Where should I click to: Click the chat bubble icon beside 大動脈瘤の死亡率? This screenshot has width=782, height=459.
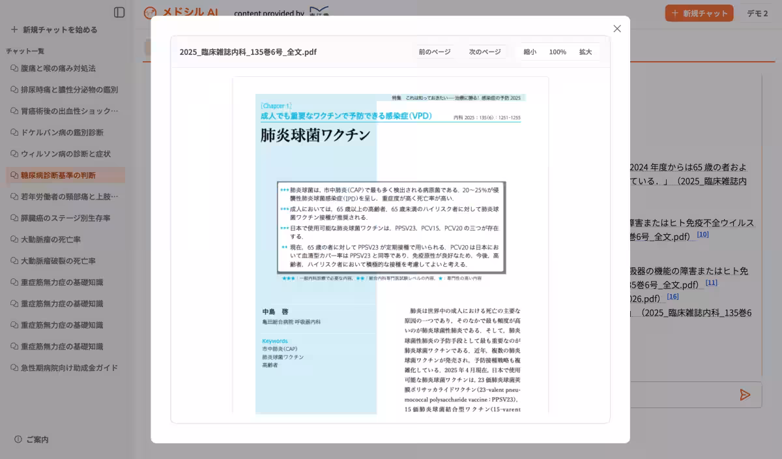coord(14,239)
